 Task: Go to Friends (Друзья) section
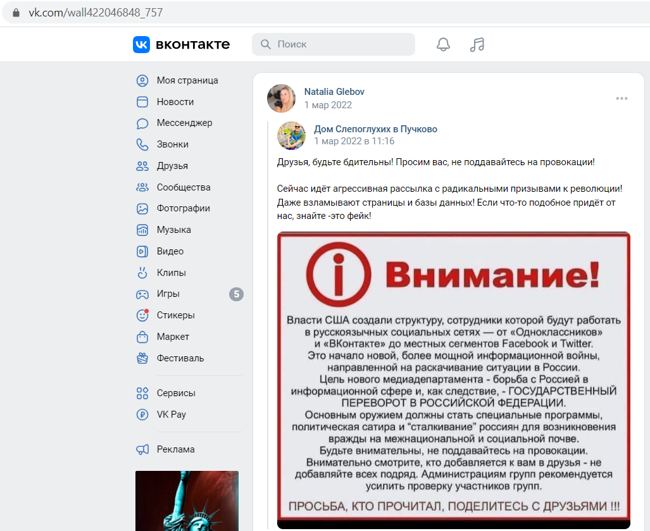click(x=172, y=166)
